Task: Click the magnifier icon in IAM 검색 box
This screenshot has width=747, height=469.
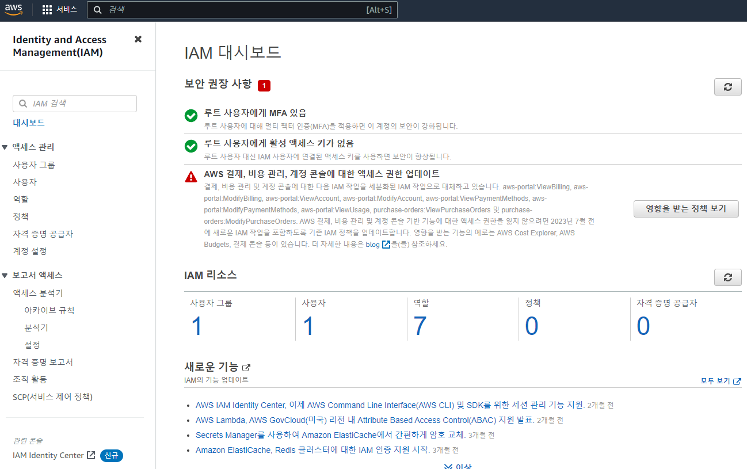Action: [23, 104]
